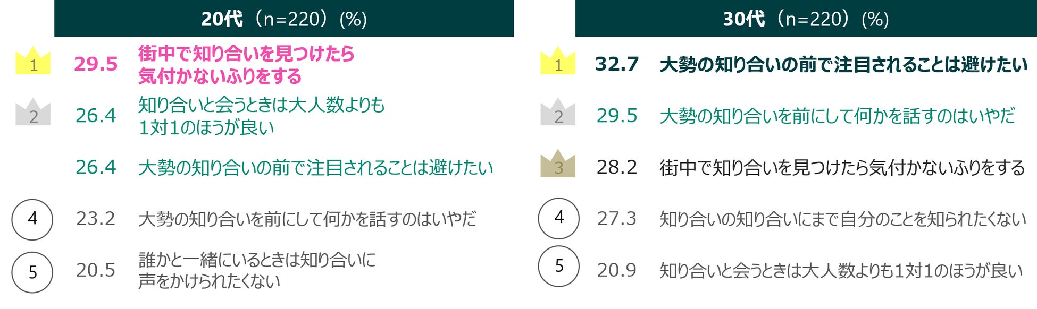Click bold text 大勢の知り合いの前で注目されることは避けたい in 30代
Image resolution: width=1037 pixels, height=309 pixels.
tap(843, 65)
